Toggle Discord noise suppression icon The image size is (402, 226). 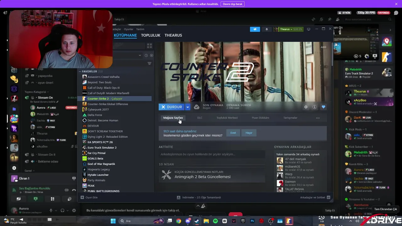(x=67, y=190)
